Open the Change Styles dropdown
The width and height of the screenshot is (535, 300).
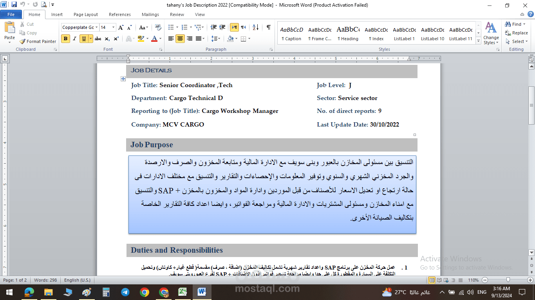491,34
